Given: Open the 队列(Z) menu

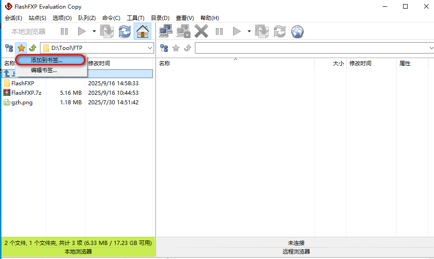Looking at the screenshot, I should tap(87, 18).
